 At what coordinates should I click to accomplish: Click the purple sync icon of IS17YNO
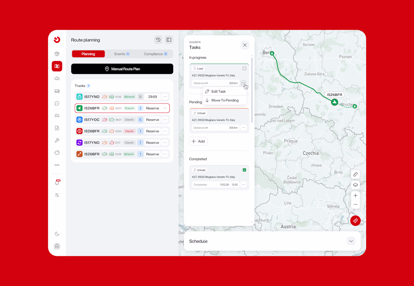coord(79,143)
